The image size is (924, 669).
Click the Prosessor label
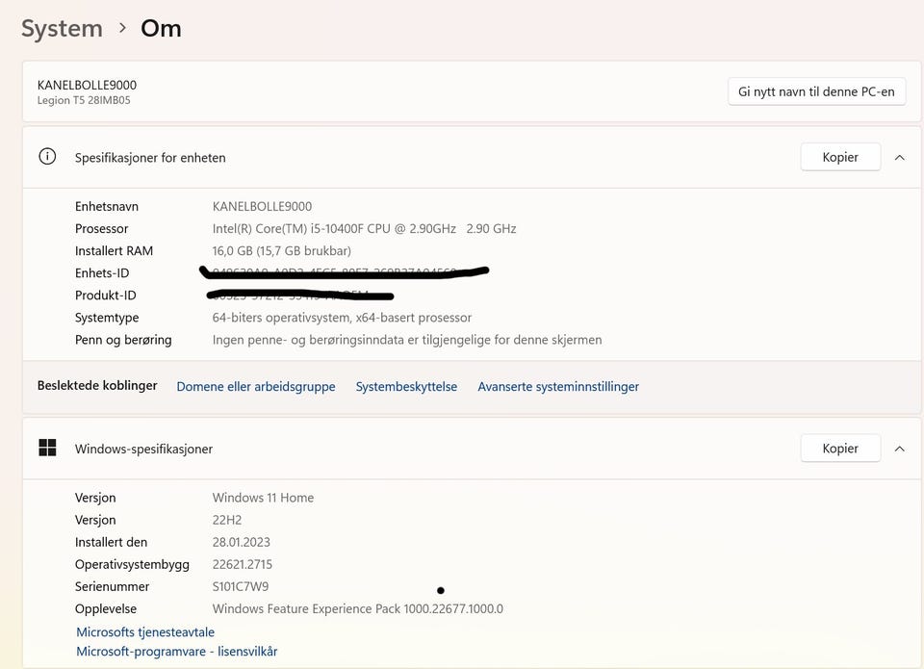[101, 229]
